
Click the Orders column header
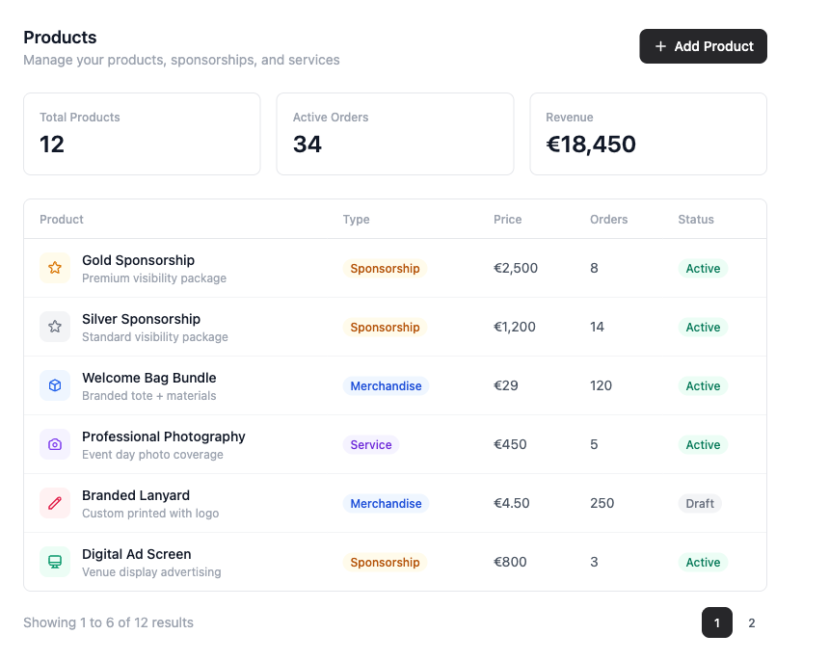click(608, 220)
